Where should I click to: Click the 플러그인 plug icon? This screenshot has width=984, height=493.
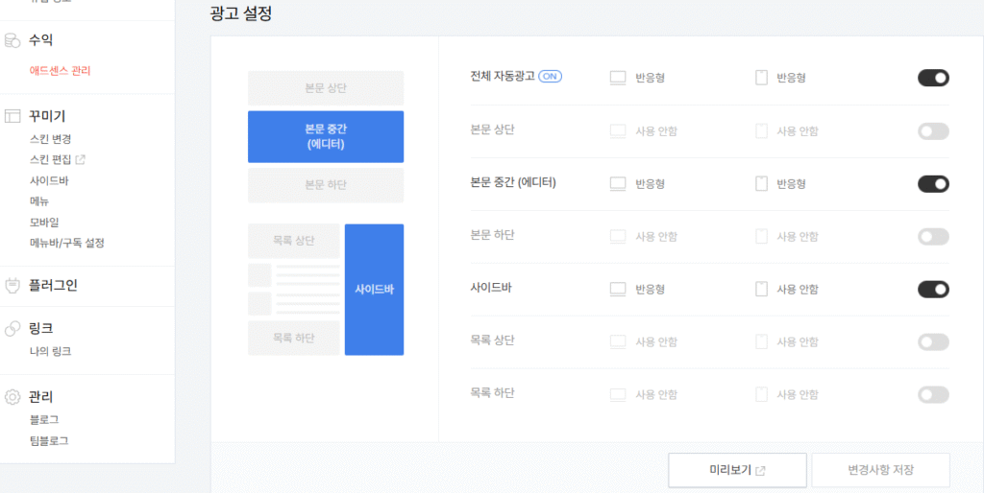(12, 286)
